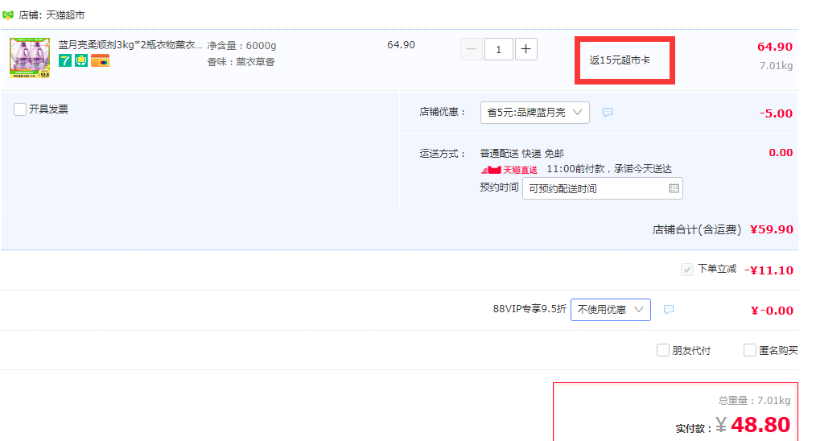This screenshot has width=816, height=441.
Task: Click the 天猫直送 delivery logo
Action: coord(509,170)
